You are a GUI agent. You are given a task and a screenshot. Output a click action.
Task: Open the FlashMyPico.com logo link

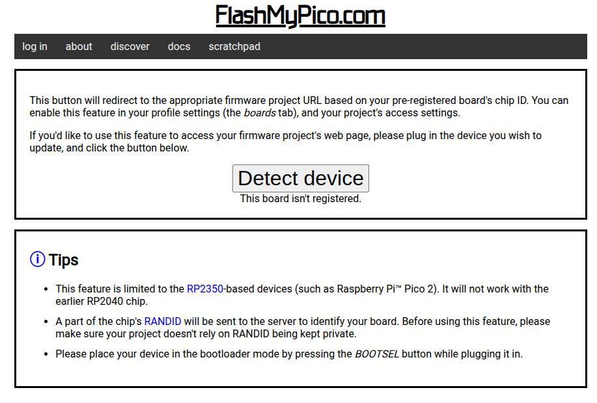coord(300,16)
